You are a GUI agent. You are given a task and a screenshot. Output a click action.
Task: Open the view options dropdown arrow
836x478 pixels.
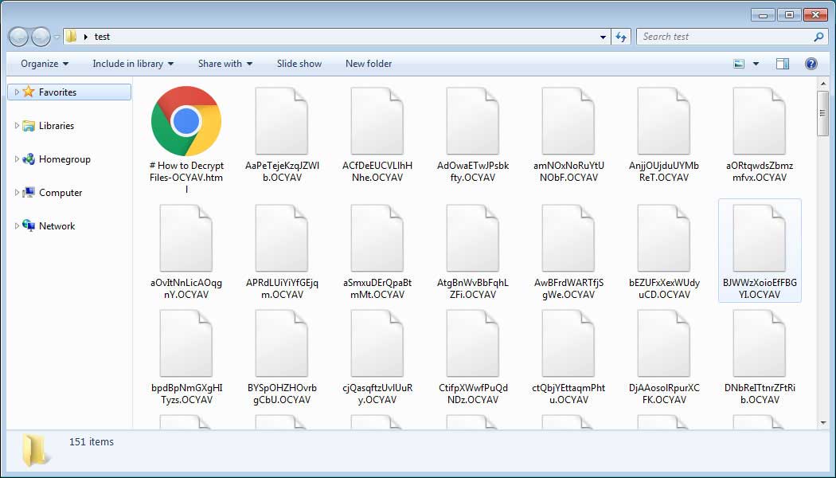pyautogui.click(x=756, y=64)
